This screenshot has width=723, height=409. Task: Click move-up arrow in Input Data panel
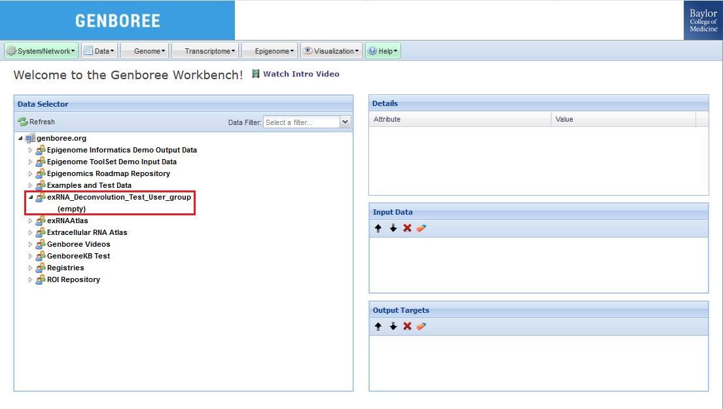point(378,228)
